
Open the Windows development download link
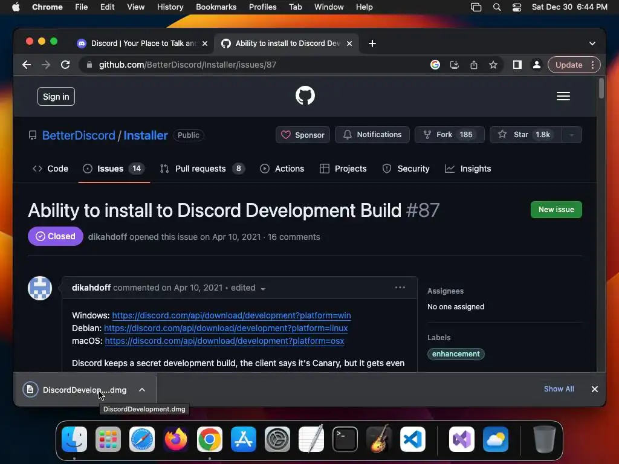[x=232, y=315]
